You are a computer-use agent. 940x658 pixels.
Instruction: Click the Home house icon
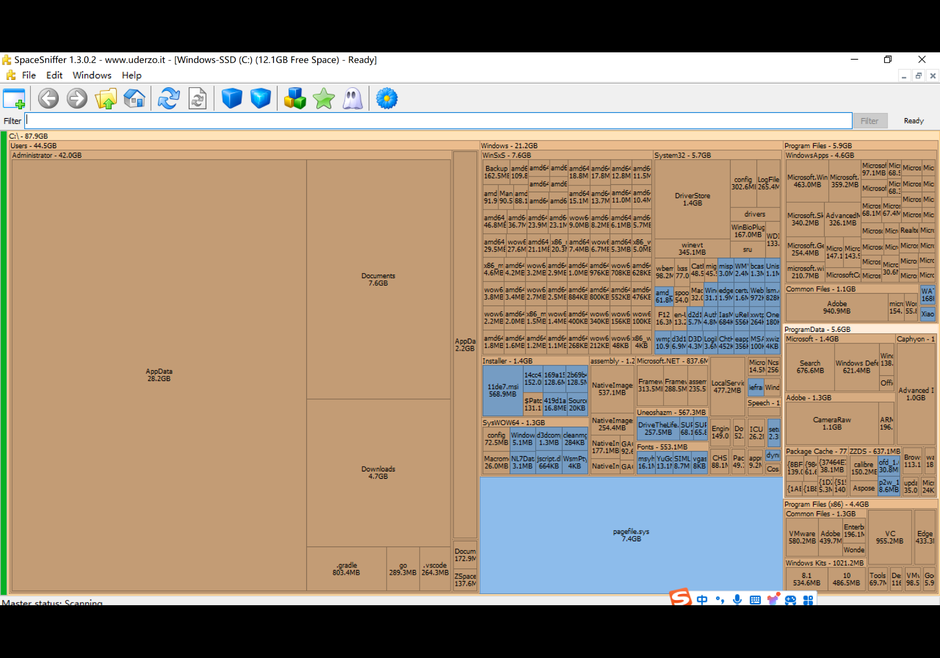(x=134, y=98)
